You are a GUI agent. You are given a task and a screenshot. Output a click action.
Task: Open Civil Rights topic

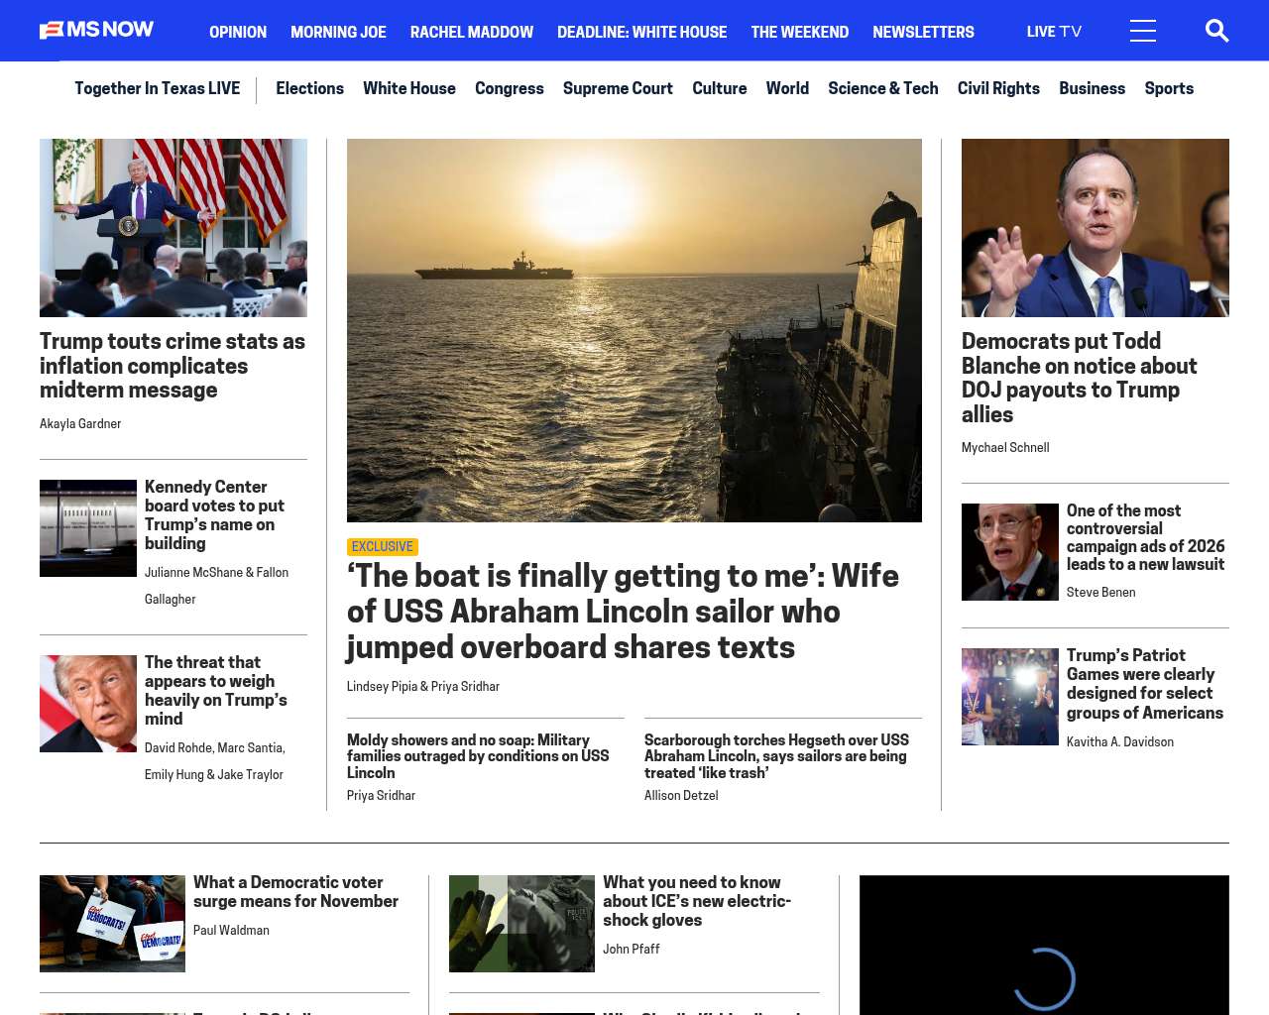pos(998,88)
